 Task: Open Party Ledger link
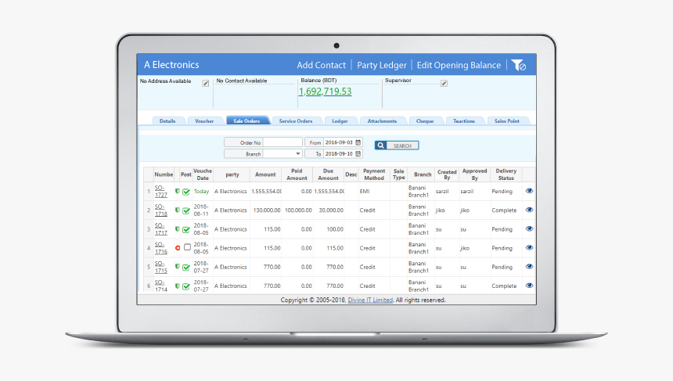382,65
